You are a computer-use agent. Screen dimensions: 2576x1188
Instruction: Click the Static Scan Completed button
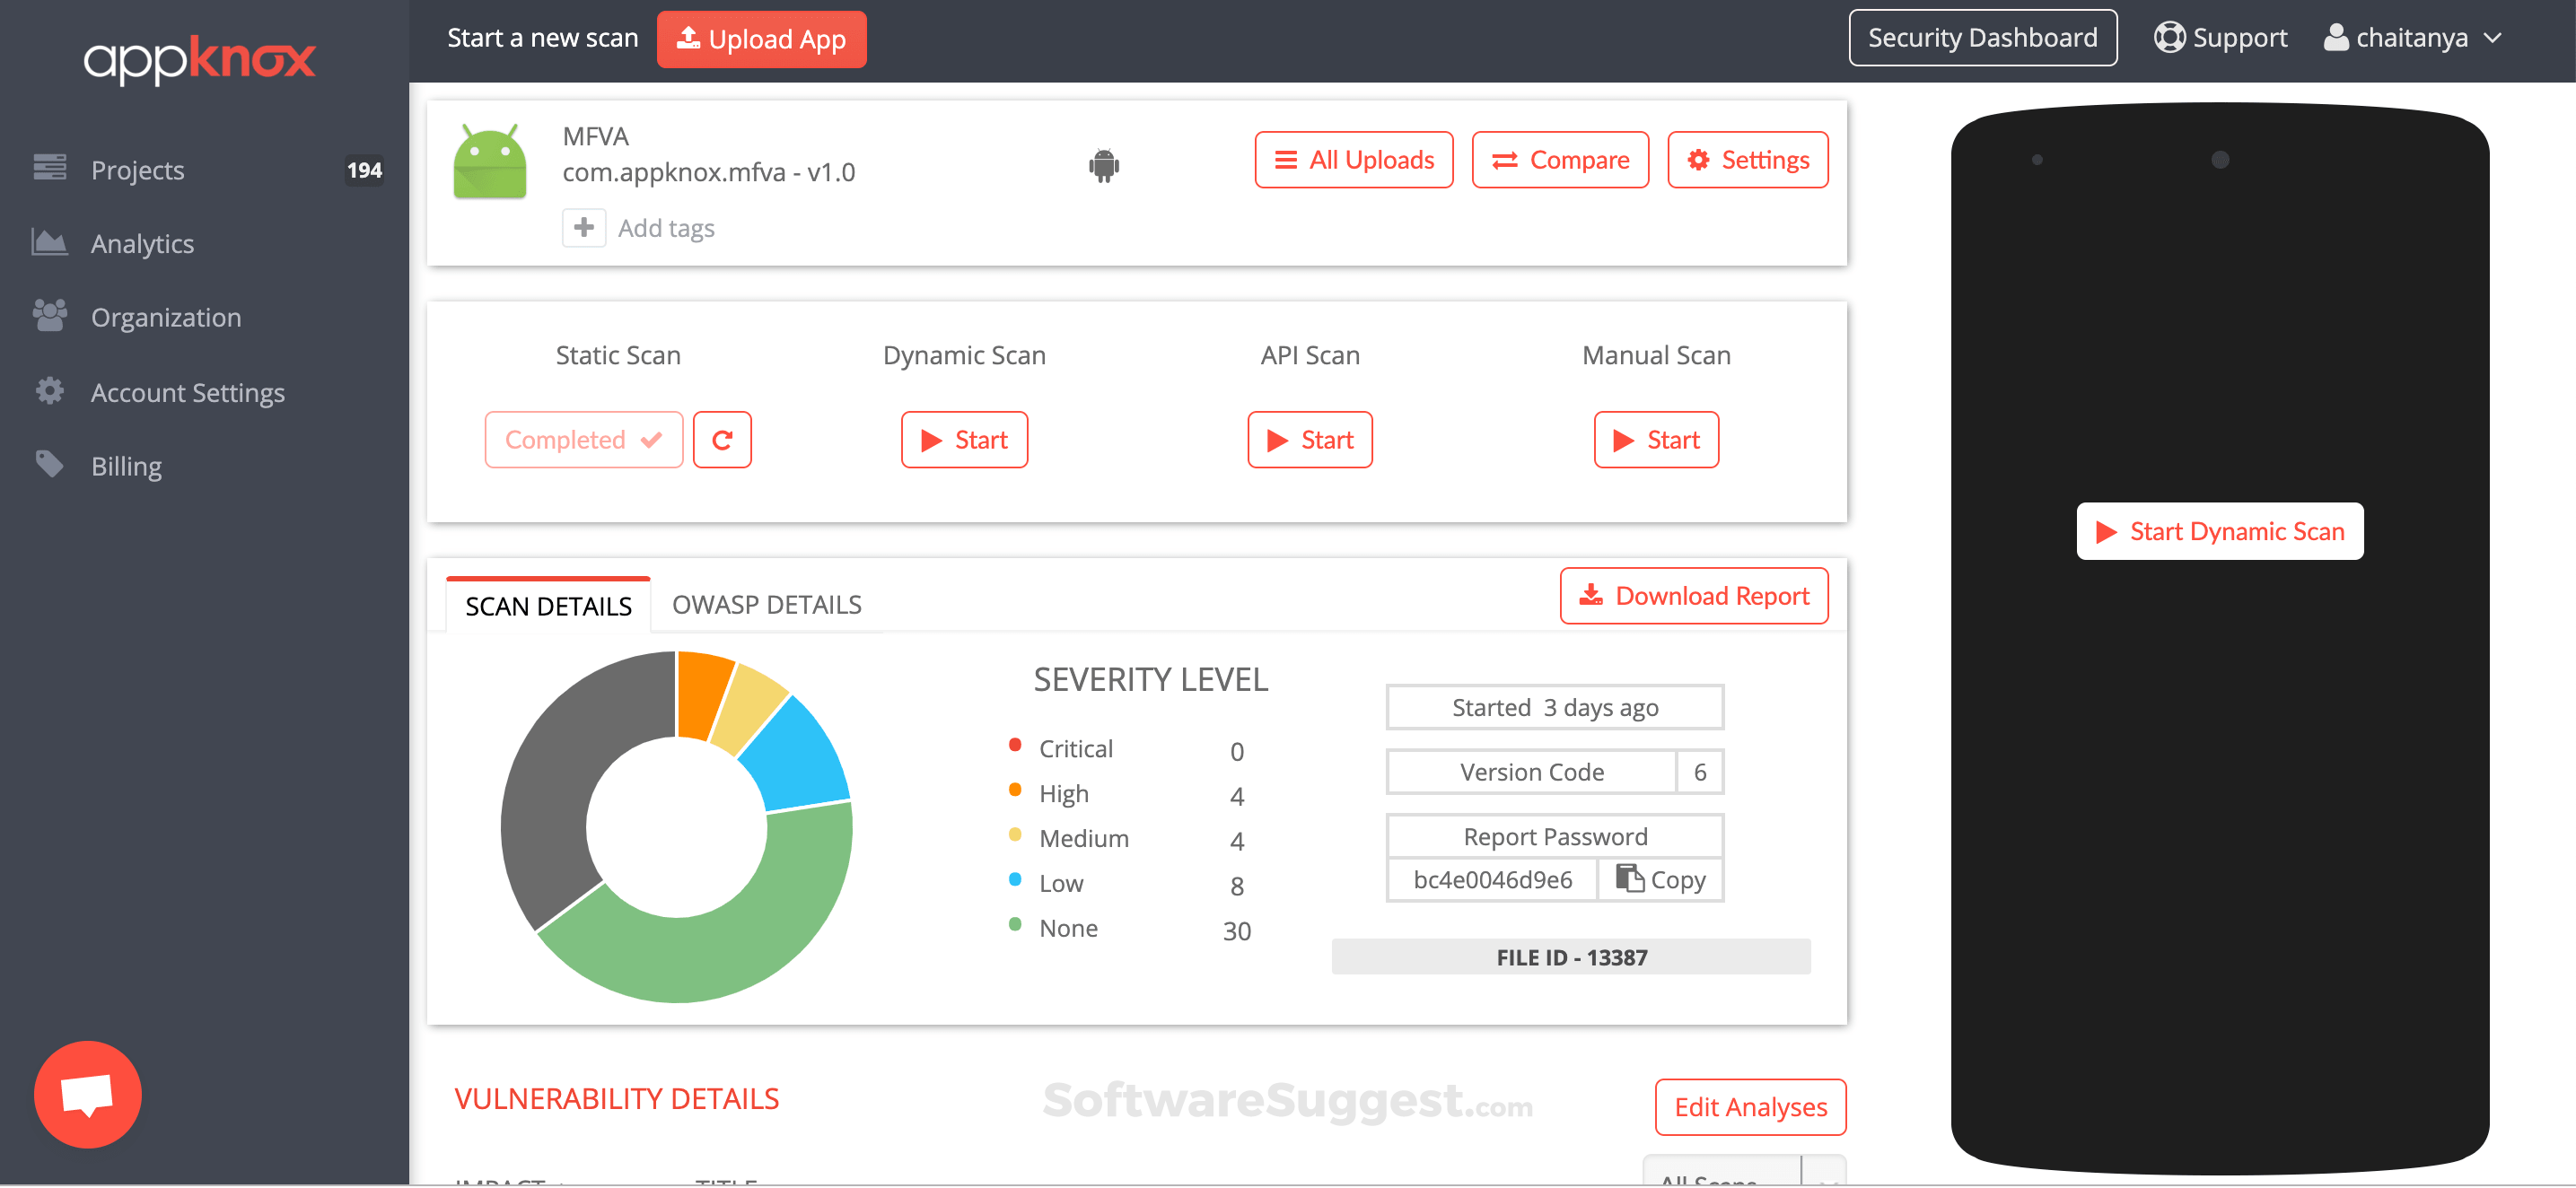point(584,440)
